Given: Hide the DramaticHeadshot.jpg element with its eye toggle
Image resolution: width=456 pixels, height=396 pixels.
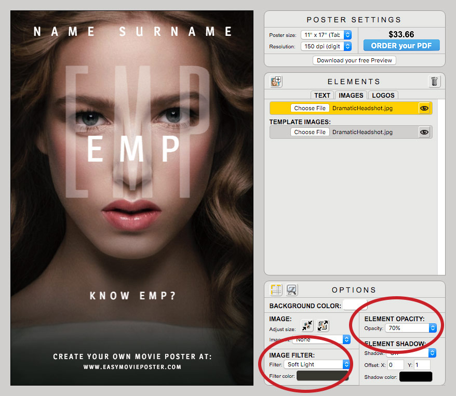Looking at the screenshot, I should tap(424, 108).
